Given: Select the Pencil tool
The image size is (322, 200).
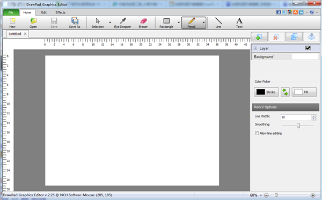Looking at the screenshot, I should tap(192, 23).
